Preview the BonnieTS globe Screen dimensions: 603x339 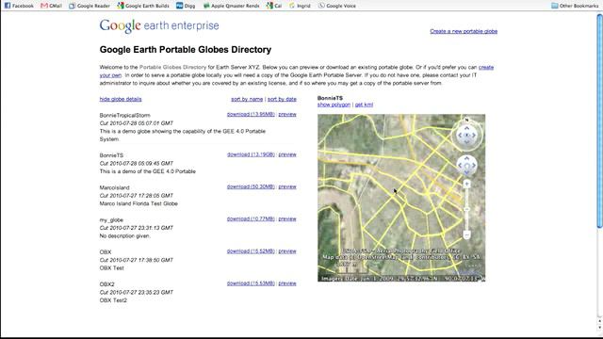287,154
